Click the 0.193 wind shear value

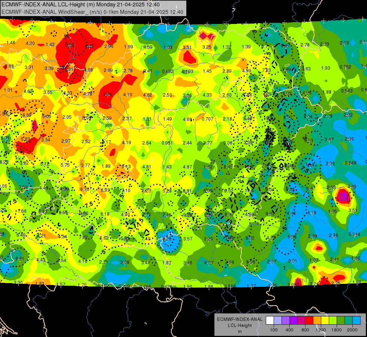click(187, 71)
